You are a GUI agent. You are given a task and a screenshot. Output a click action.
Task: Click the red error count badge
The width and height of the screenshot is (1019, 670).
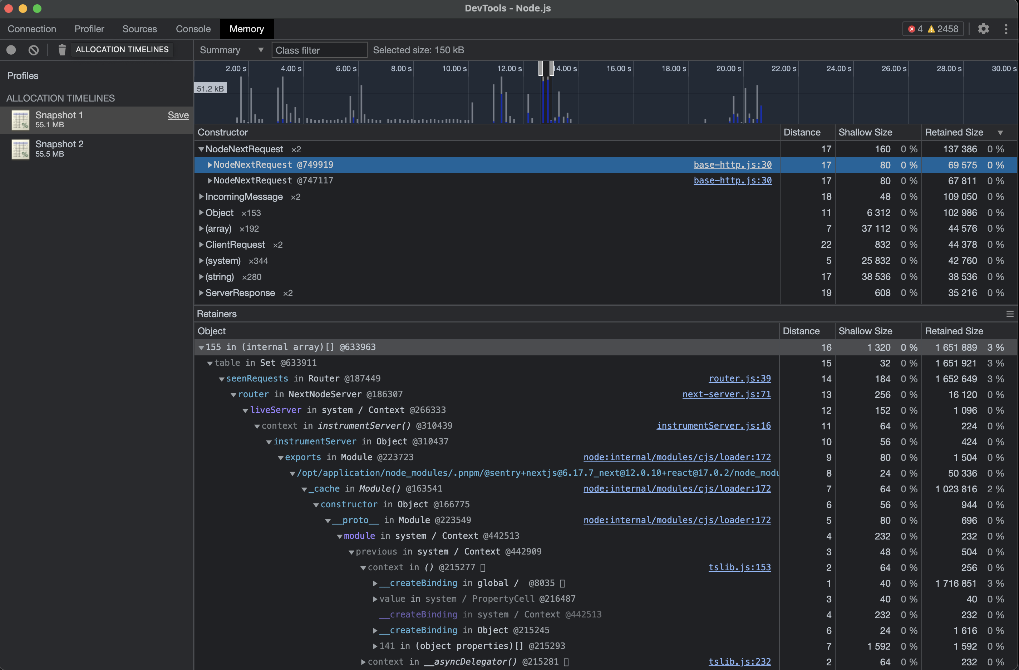coord(915,29)
